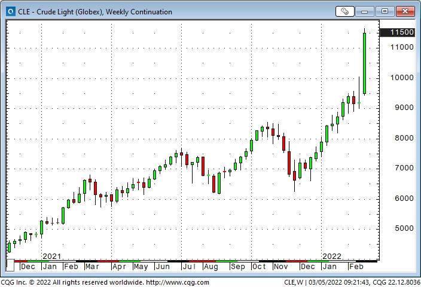The height and width of the screenshot is (287, 421).
Task: Click the 6000 price axis label
Action: [x=404, y=199]
